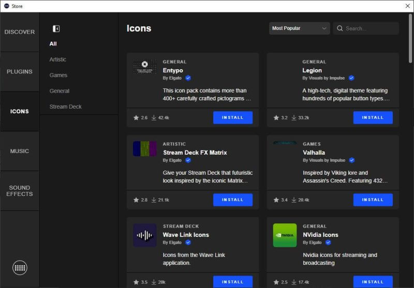414x288 pixels.
Task: Open the Stream Deck FX Matrix title
Action: point(195,153)
